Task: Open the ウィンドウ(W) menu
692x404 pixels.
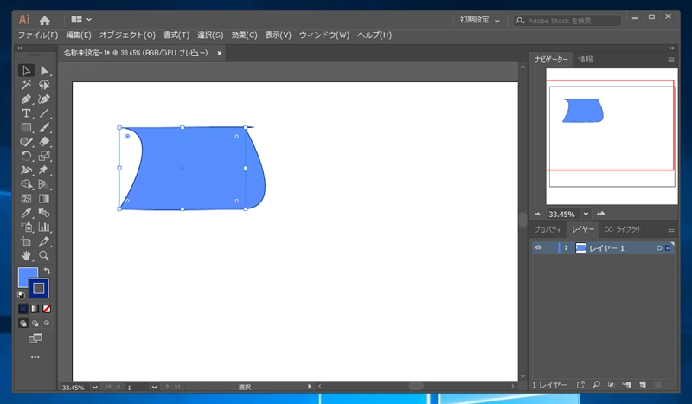Action: click(x=324, y=35)
